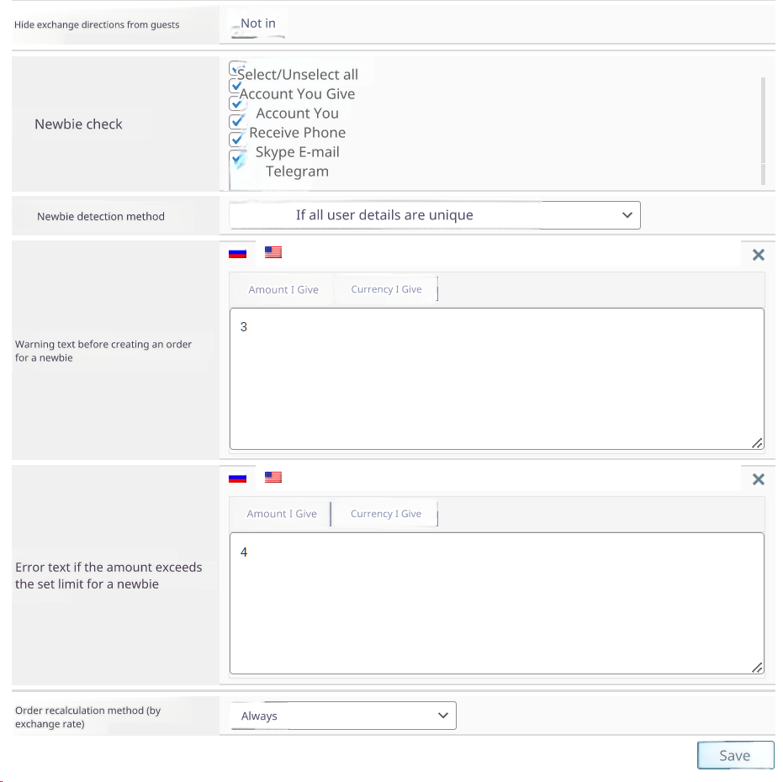Select US flag for warning text editor
Screen dimensions: 783x782
(272, 252)
